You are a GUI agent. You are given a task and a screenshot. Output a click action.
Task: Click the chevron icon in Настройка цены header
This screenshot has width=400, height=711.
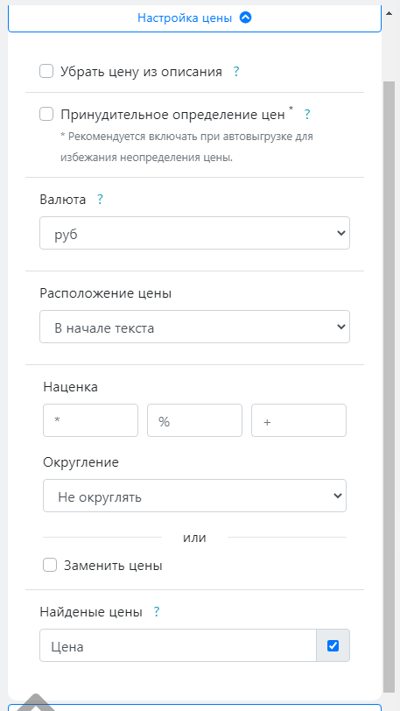(245, 18)
